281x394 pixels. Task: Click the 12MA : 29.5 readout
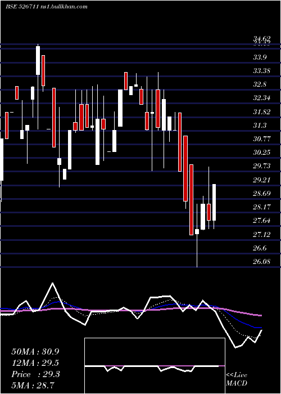35,363
